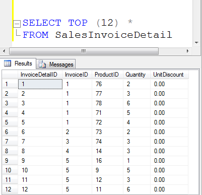
Task: Click the select-all corner cell of the grid
Action: 10,75
